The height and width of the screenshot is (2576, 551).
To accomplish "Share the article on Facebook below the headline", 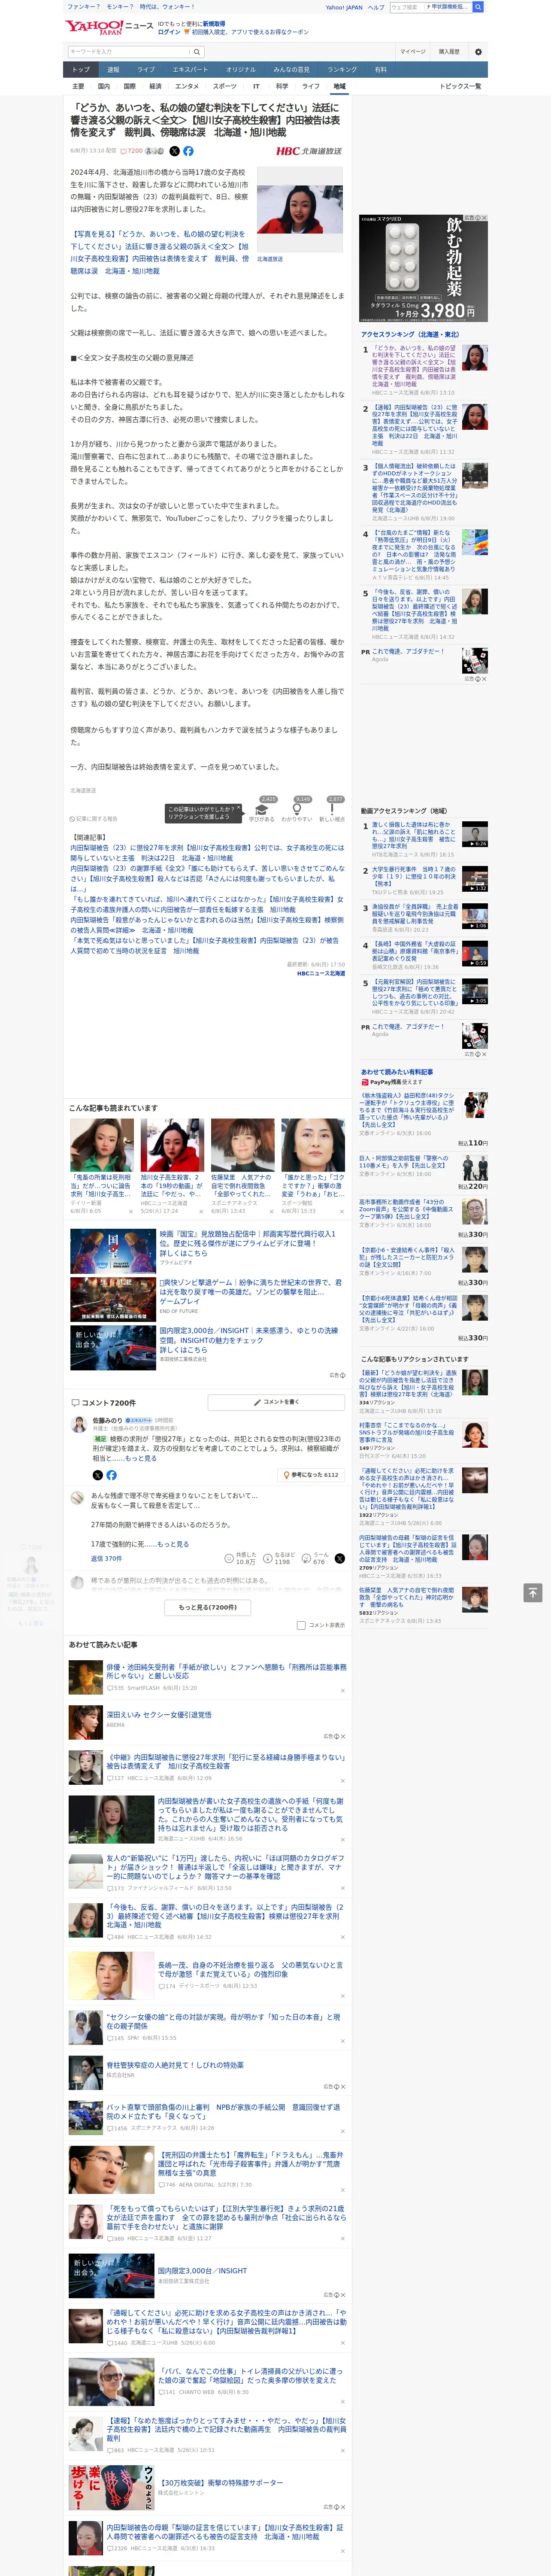I will tap(188, 151).
